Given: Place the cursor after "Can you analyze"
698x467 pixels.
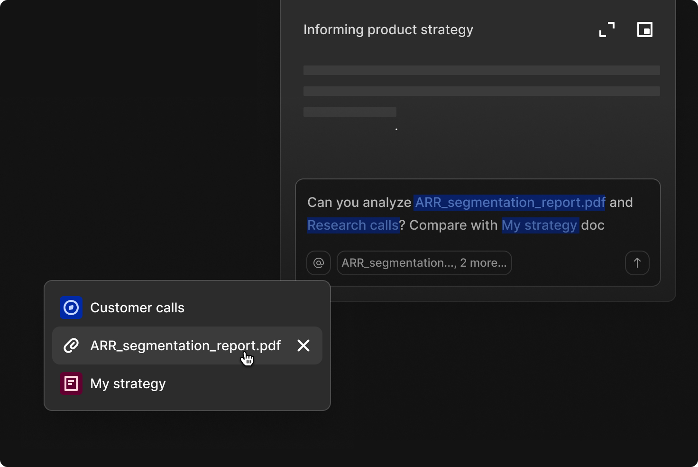Looking at the screenshot, I should (412, 203).
